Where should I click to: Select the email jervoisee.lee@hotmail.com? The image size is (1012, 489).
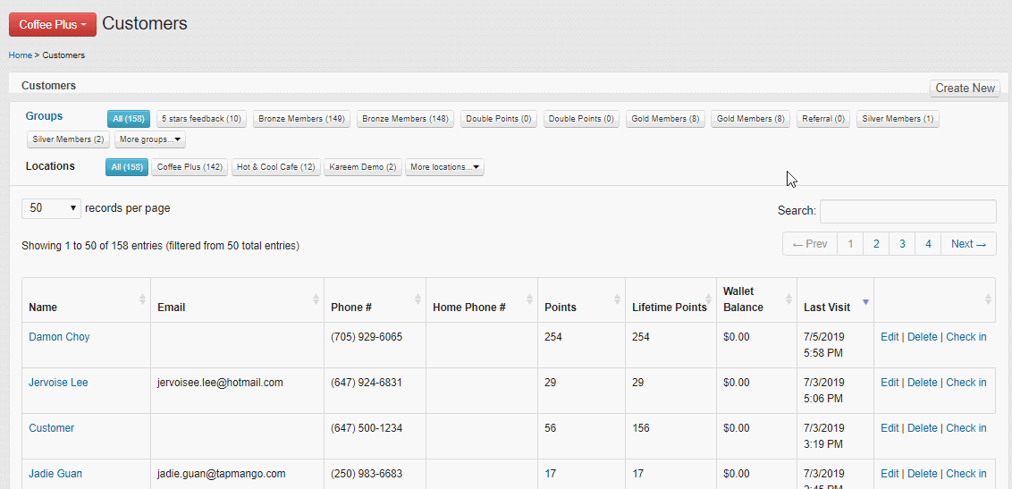tap(220, 383)
